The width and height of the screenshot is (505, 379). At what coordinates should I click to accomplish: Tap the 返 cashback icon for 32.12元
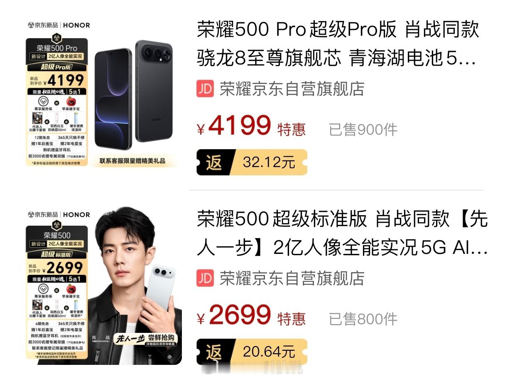(x=215, y=162)
